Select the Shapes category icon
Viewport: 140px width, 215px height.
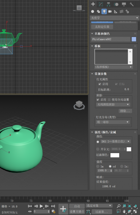[x=98, y=11]
